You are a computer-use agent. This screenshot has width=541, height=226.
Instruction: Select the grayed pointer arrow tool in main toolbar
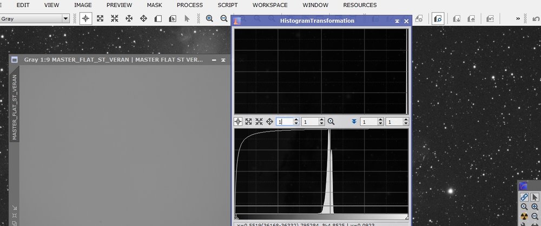pos(187,18)
